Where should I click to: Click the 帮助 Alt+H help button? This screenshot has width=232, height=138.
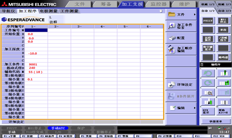[223, 111]
